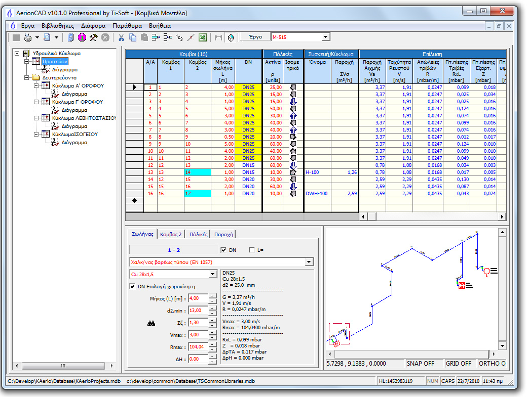This screenshot has height=397, width=527.
Task: Click the diamond 3D view toolbar icon
Action: coord(231,36)
